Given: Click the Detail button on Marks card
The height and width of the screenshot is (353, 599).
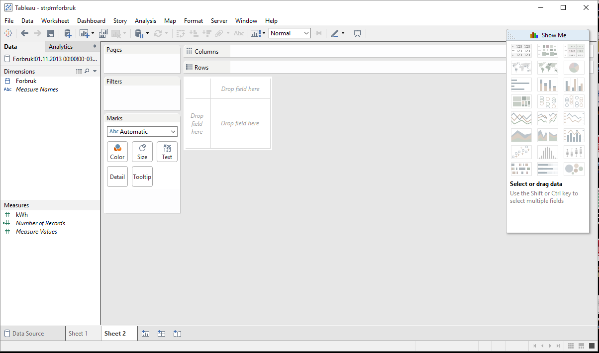Looking at the screenshot, I should 117,176.
